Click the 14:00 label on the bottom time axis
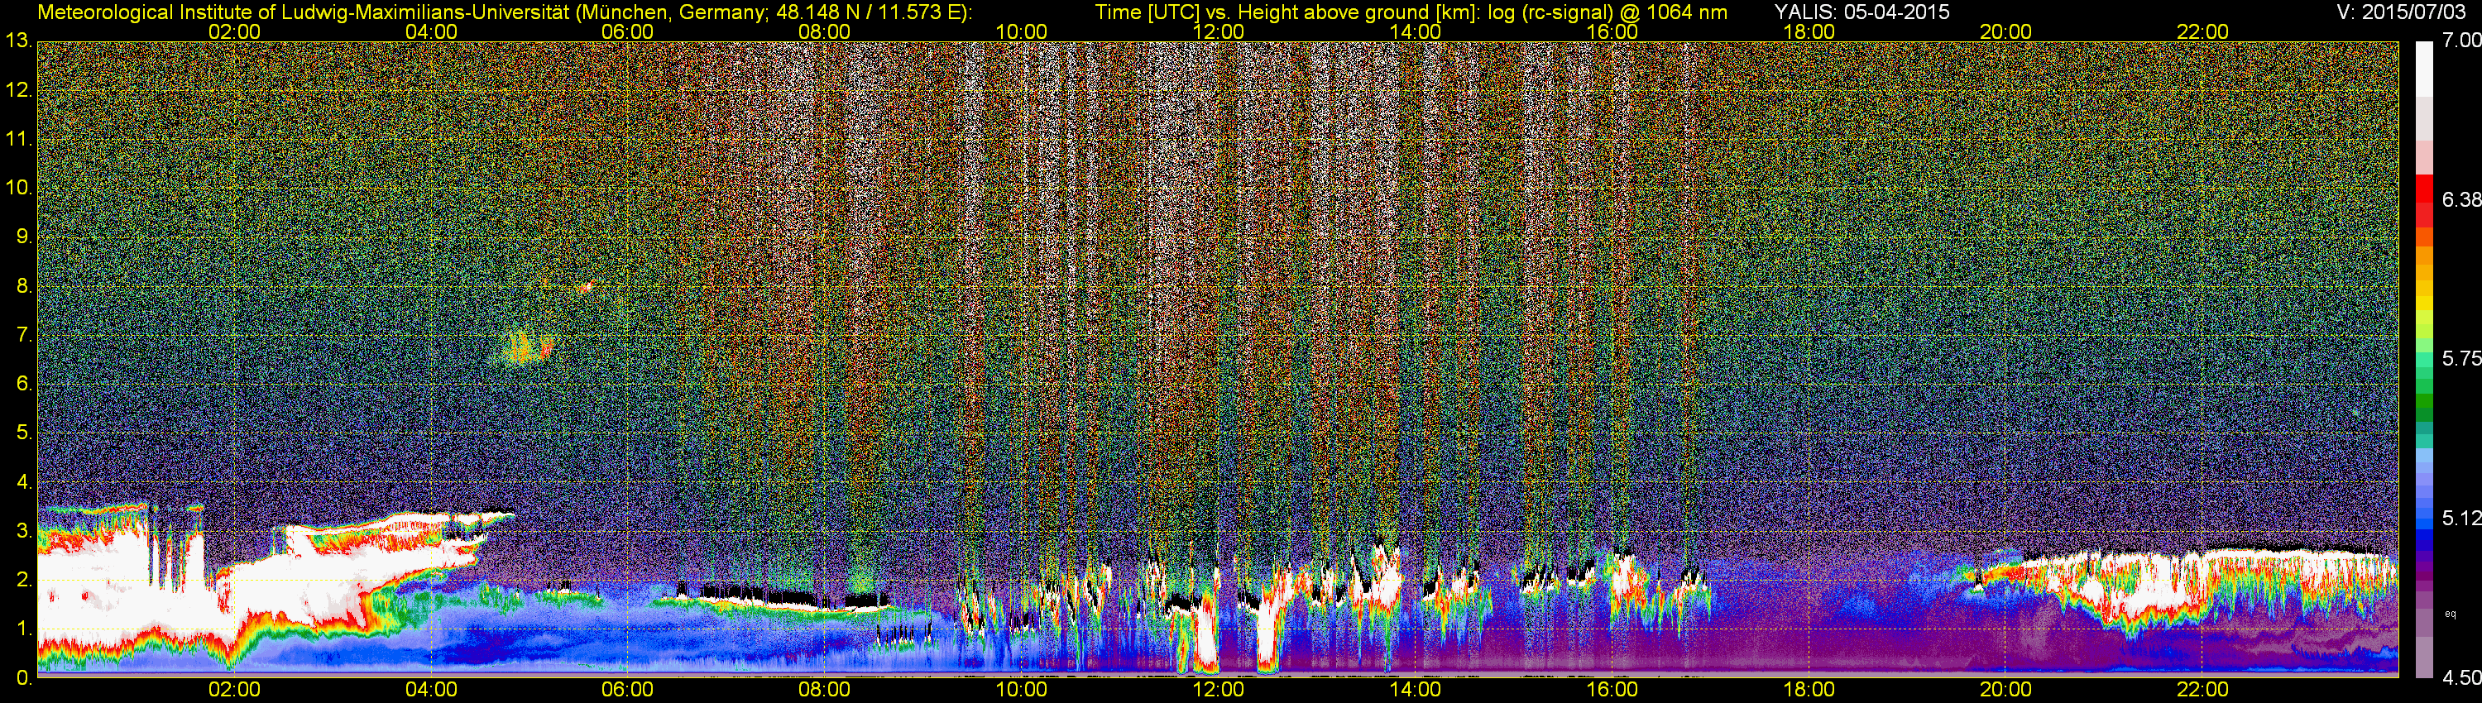The image size is (2482, 703). 1416,690
